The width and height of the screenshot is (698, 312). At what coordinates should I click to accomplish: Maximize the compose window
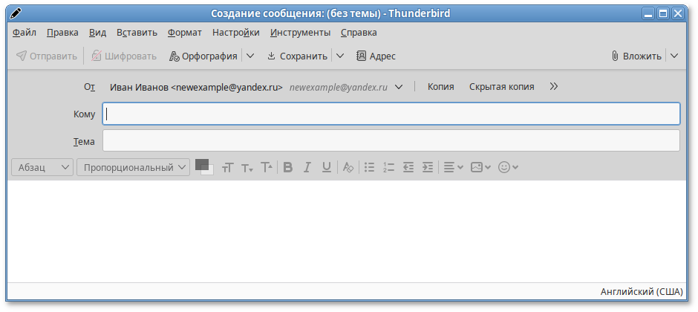coord(663,14)
